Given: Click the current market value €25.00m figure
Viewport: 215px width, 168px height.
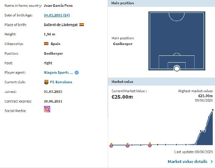Looking at the screenshot, I should coord(122,97).
